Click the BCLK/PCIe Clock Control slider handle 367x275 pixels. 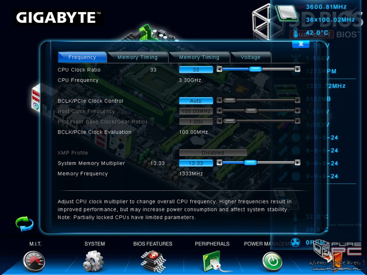[229, 100]
